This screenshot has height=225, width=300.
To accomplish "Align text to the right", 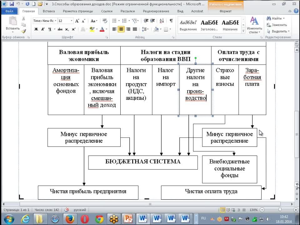I will click(x=128, y=29).
